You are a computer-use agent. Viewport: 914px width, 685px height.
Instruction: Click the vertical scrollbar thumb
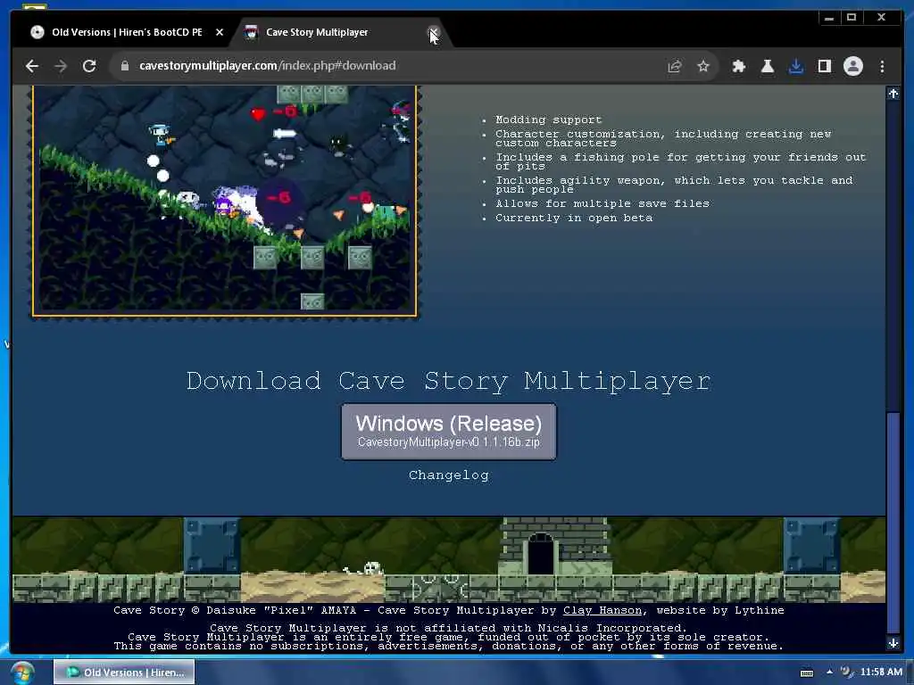pos(893,523)
